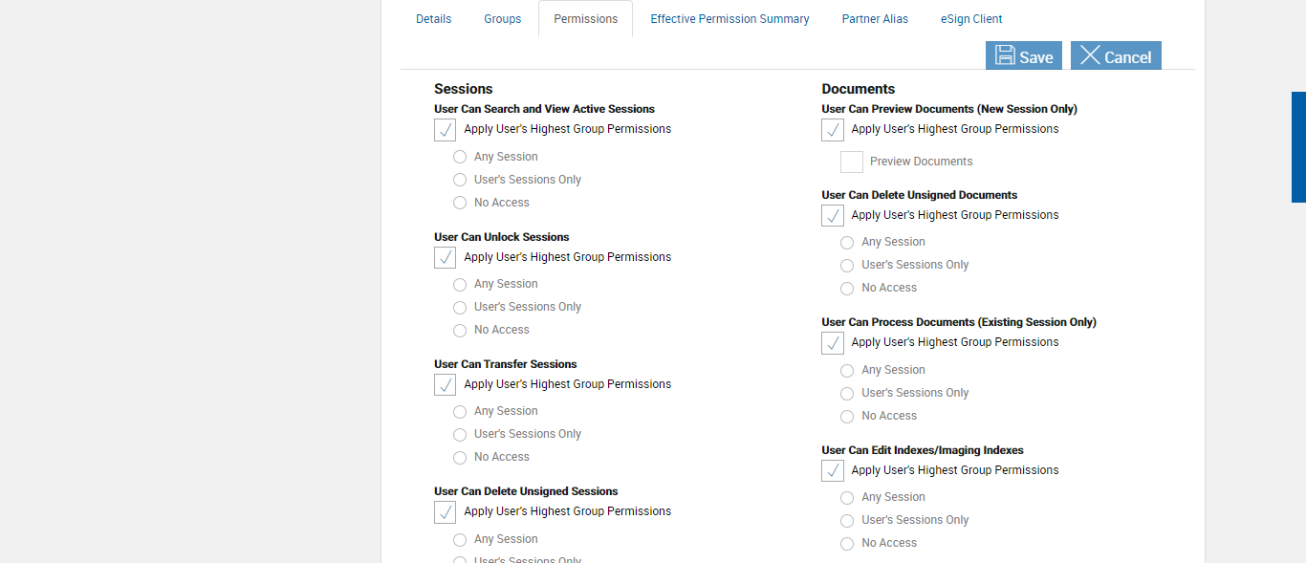Click the blue vertical scrollbar on the right
1306x563 pixels.
(x=1298, y=146)
